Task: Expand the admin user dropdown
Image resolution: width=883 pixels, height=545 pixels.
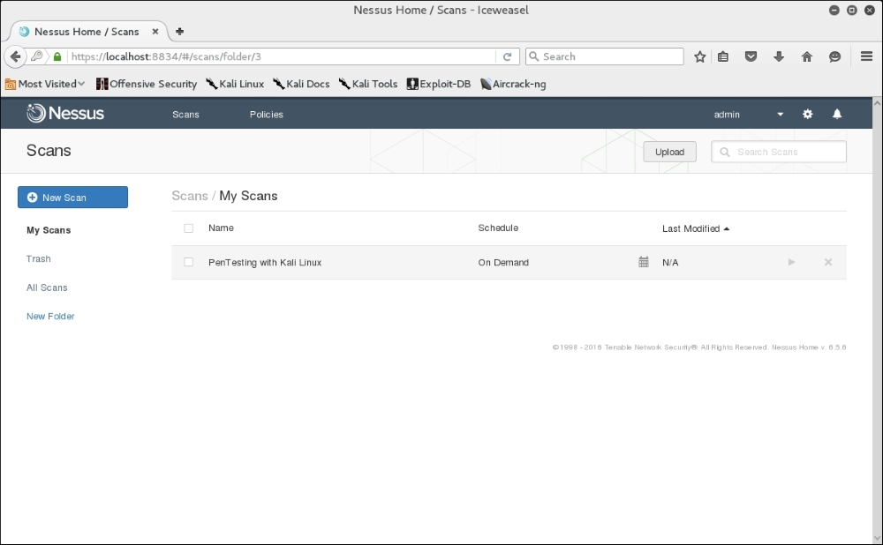Action: [780, 114]
